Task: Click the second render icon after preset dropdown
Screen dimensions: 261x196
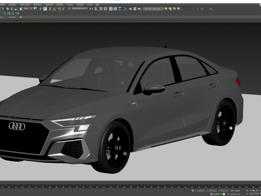Action: click(x=170, y=9)
